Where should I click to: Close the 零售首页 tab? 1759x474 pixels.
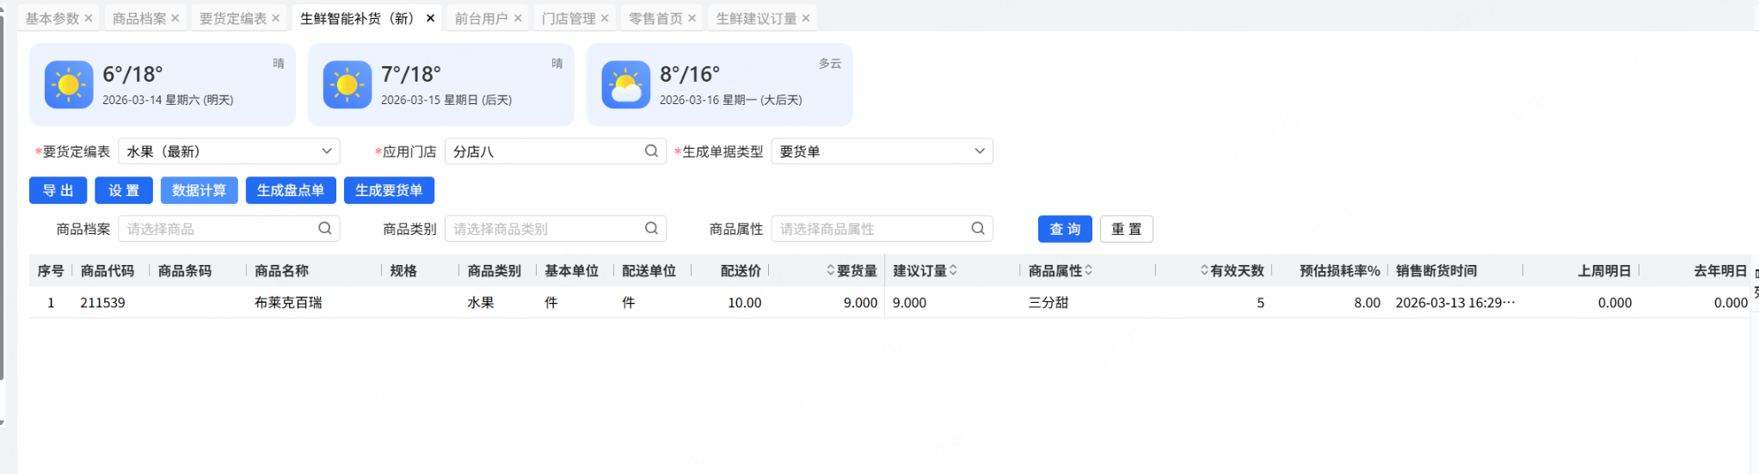click(692, 18)
